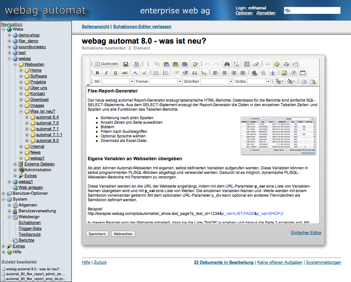Image resolution: width=351 pixels, height=282 pixels.
Task: Align text right
Action: tap(234, 73)
